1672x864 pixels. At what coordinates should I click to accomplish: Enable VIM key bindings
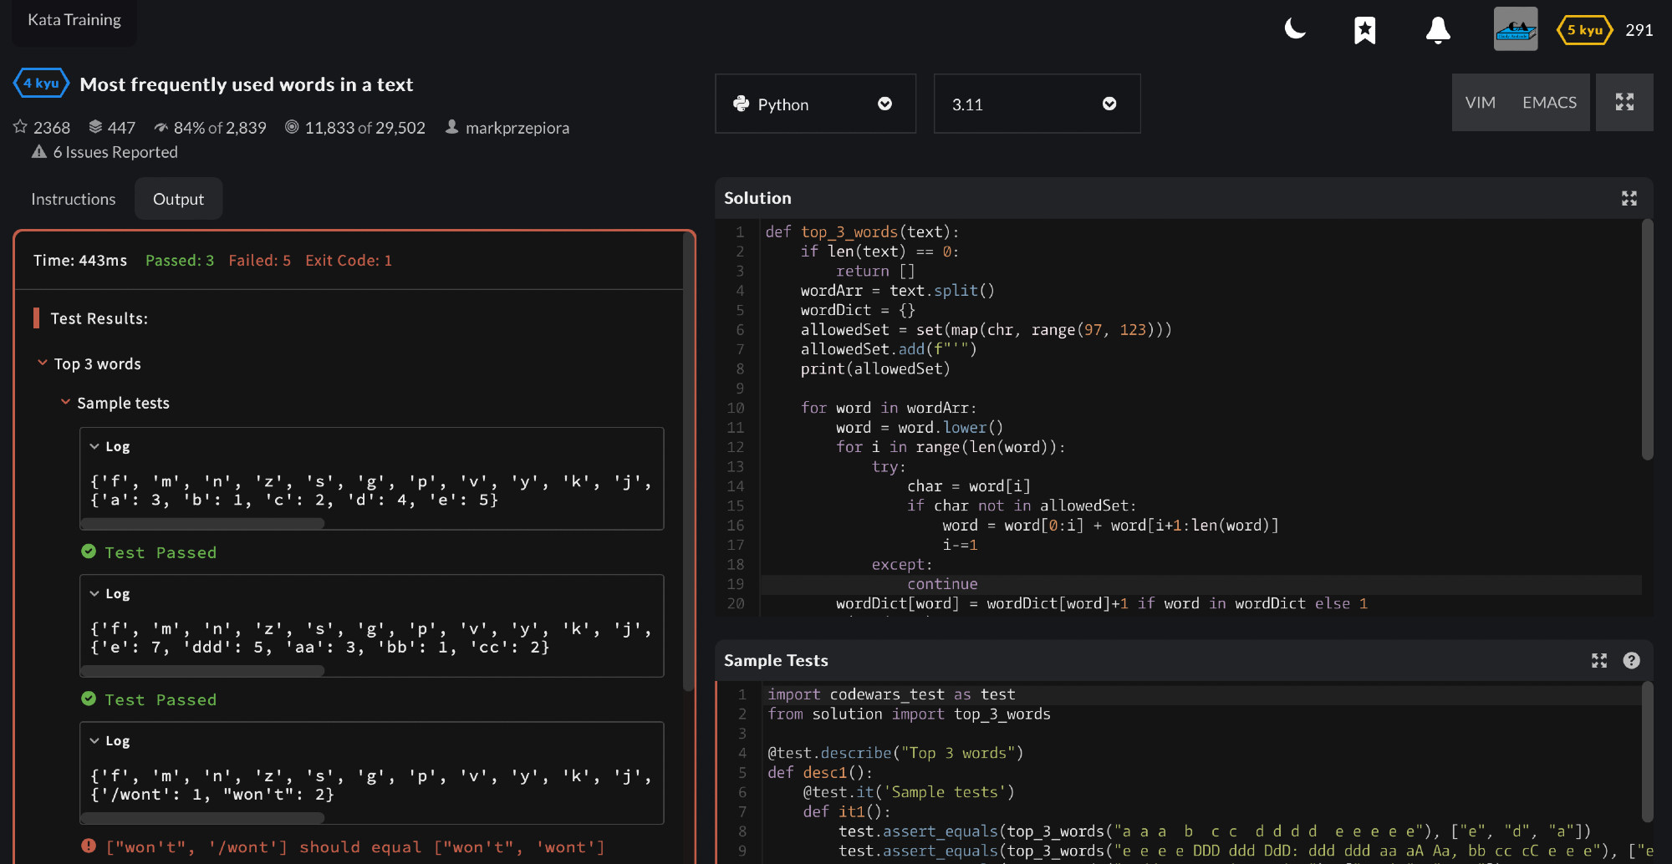pos(1480,102)
